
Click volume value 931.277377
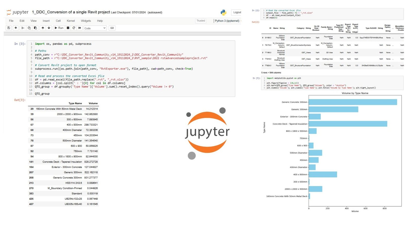[x=91, y=177]
